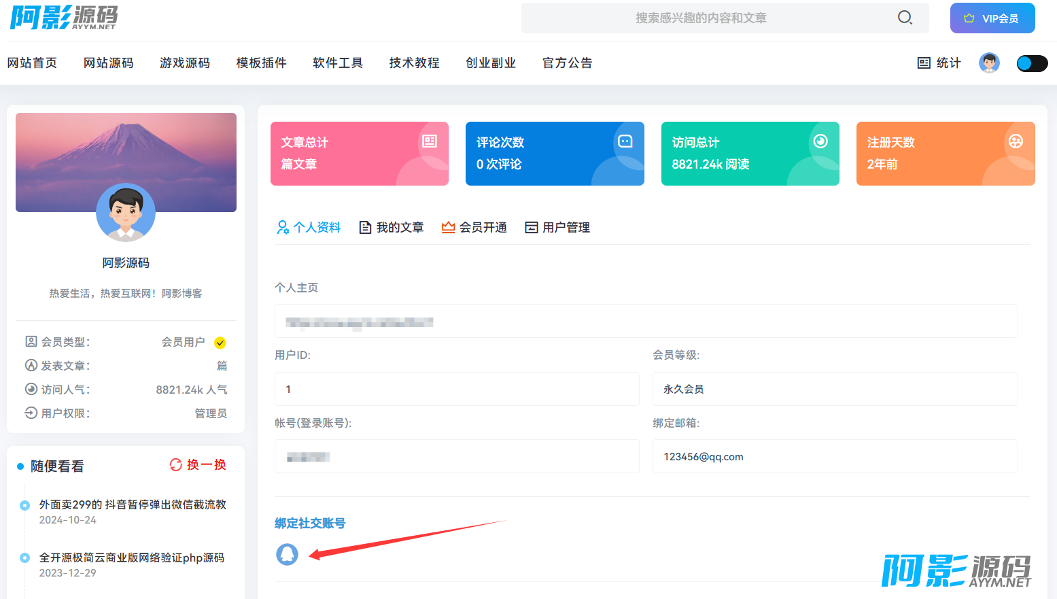Click the search magnifier icon
The image size is (1057, 599).
point(905,18)
